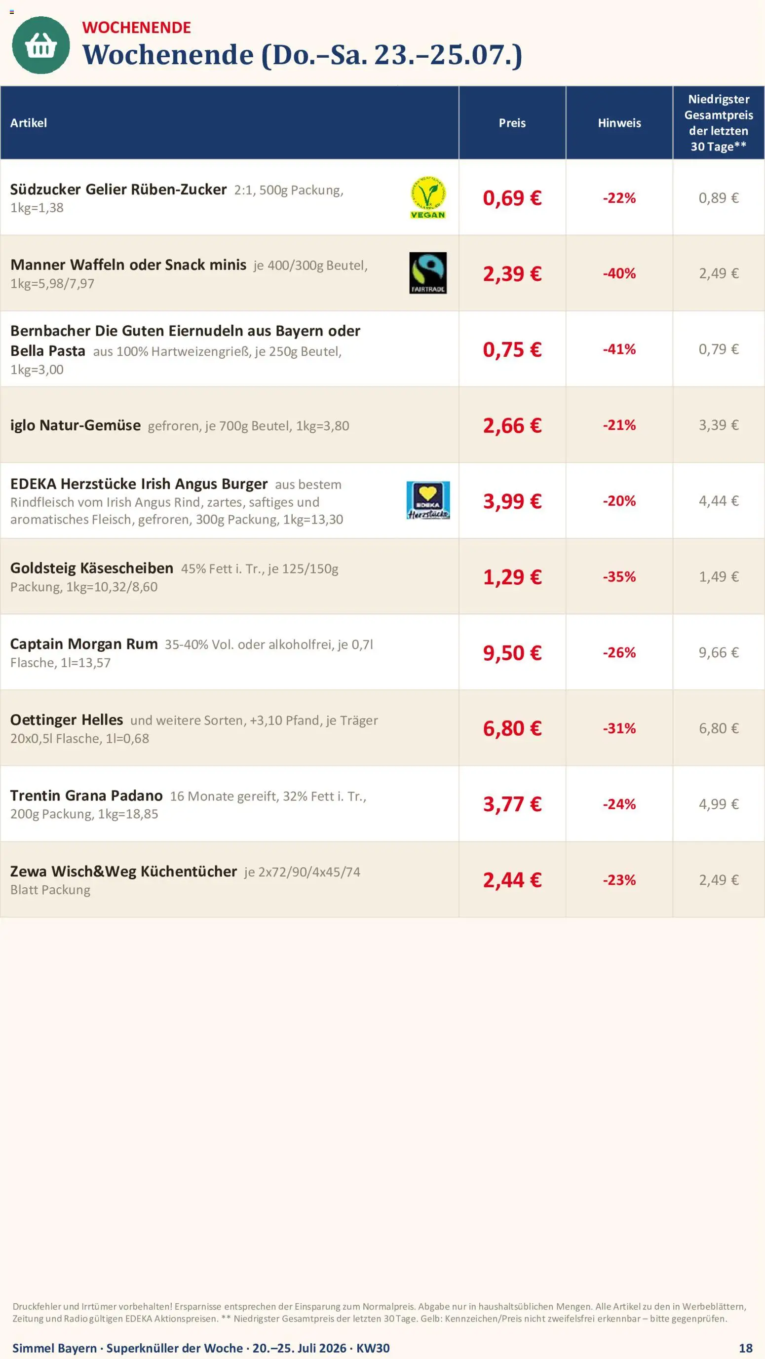Select the Hinweis column header
The image size is (765, 1359).
point(619,123)
